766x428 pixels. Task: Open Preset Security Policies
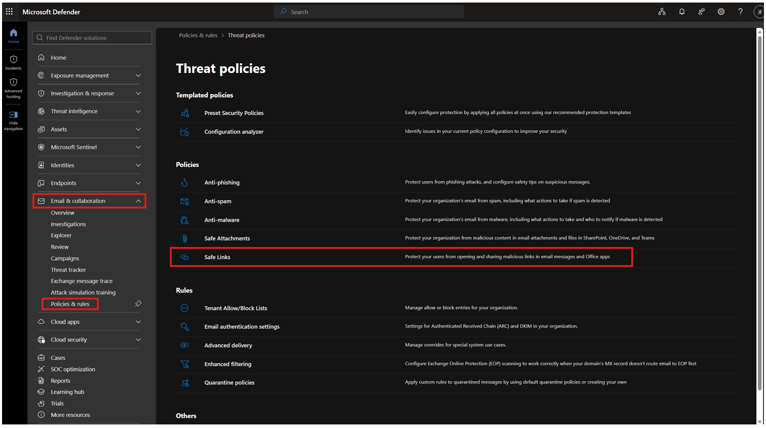234,113
